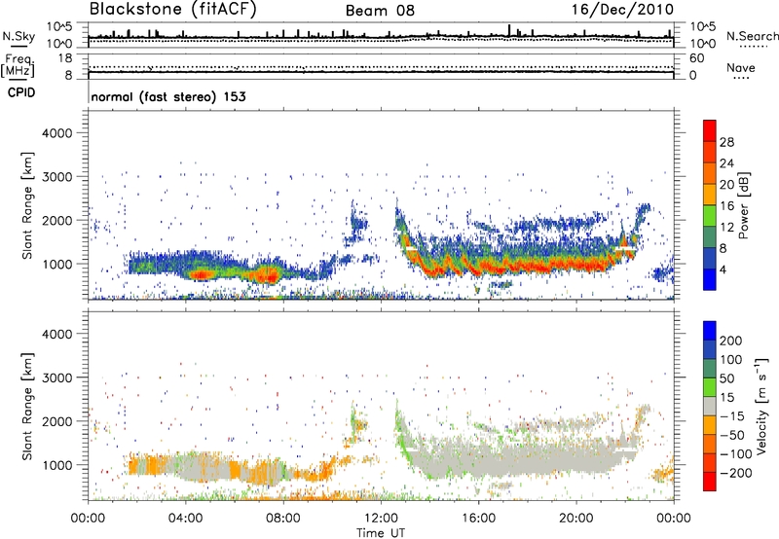Click the "18" frequency tick label

pos(65,58)
